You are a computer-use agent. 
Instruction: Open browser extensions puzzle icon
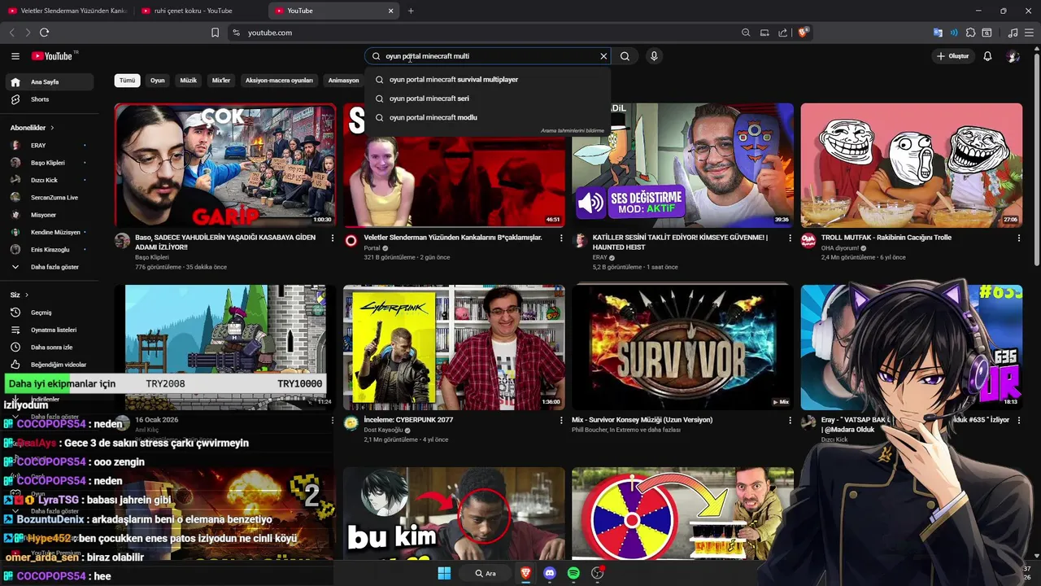click(x=970, y=33)
